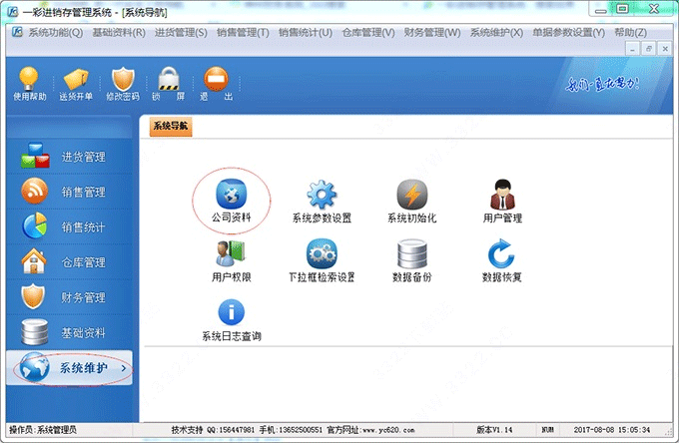Click 退出 exit toolbar button
679x443 pixels.
point(216,79)
